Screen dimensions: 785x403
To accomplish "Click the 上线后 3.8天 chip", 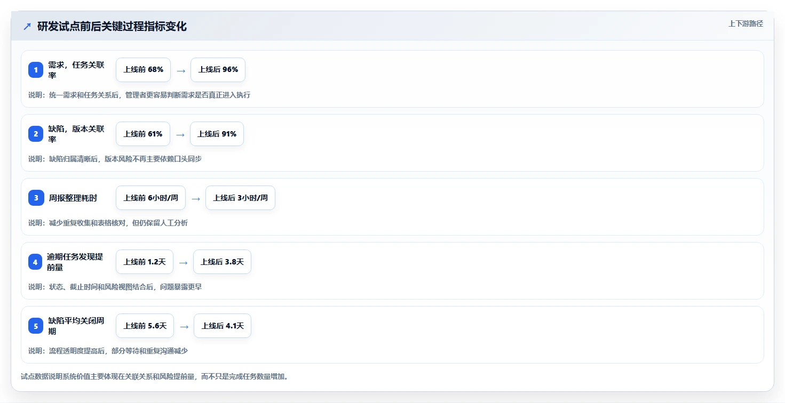I will pyautogui.click(x=222, y=262).
